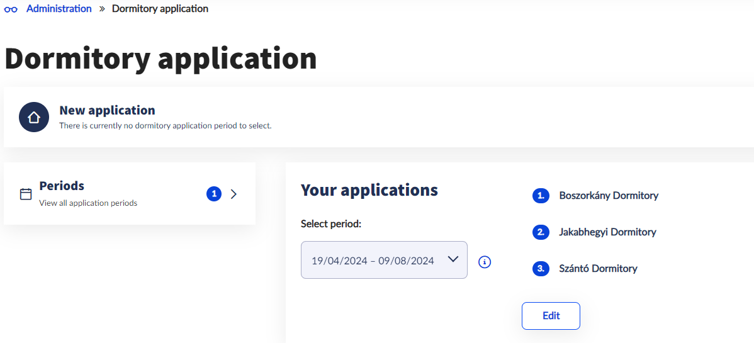This screenshot has height=343, width=754.
Task: Click the calendar icon beside Periods
Action: (x=26, y=194)
